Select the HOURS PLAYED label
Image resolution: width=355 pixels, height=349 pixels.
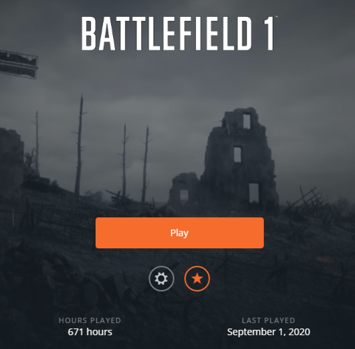[x=90, y=320]
